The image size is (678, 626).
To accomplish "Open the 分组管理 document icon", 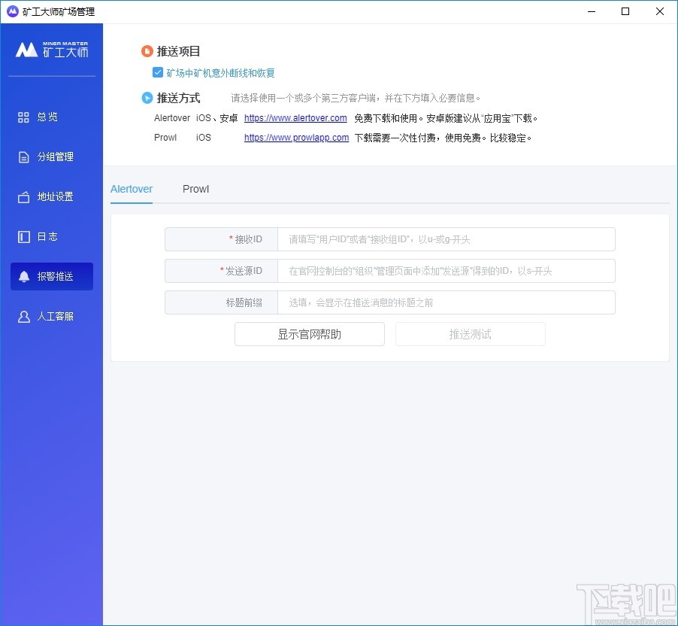I will pyautogui.click(x=25, y=156).
